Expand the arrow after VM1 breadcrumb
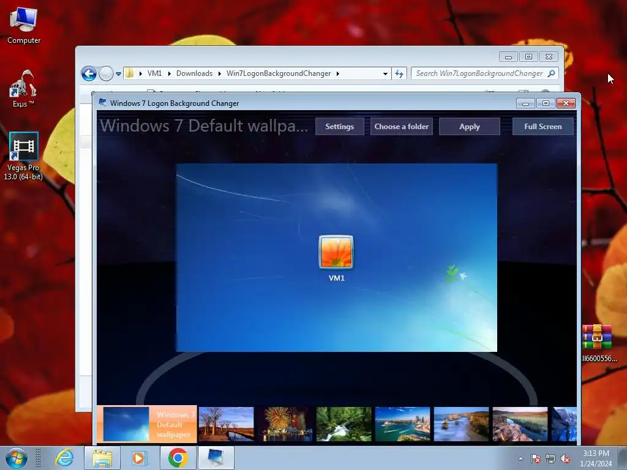This screenshot has width=627, height=470. [x=169, y=73]
